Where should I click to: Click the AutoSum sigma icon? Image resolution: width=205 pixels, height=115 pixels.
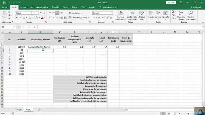173,12
